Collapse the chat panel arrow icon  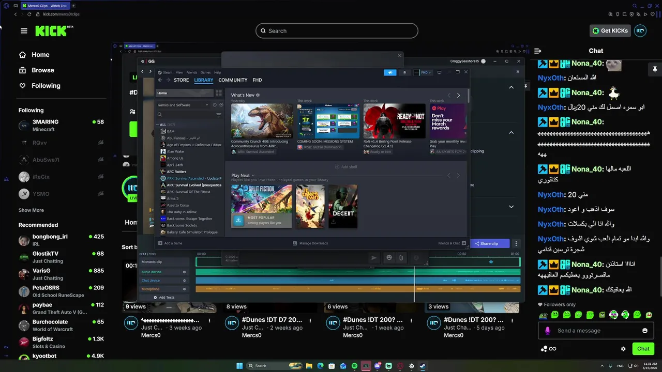click(x=537, y=51)
